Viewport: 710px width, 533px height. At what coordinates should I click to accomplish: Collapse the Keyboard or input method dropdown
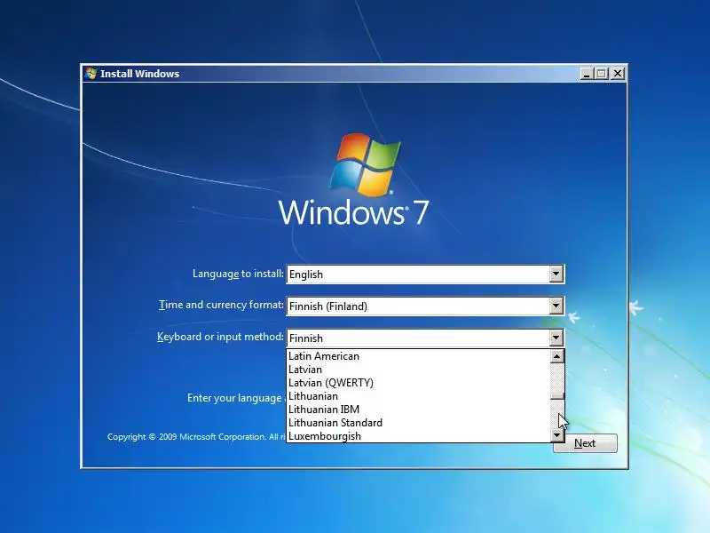pos(556,338)
